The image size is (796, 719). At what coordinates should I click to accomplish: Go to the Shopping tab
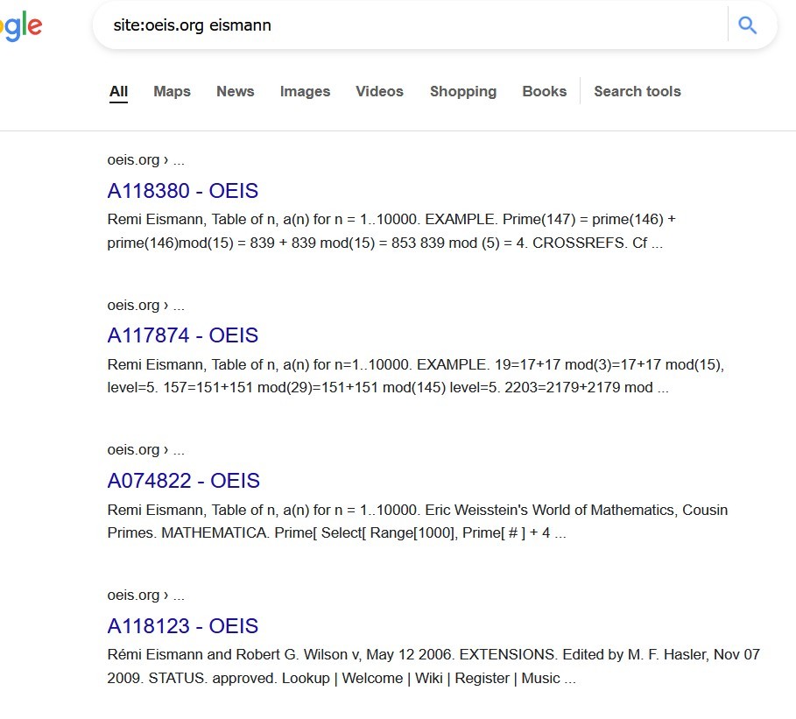tap(463, 91)
